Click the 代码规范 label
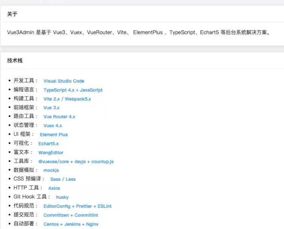 coord(25,206)
